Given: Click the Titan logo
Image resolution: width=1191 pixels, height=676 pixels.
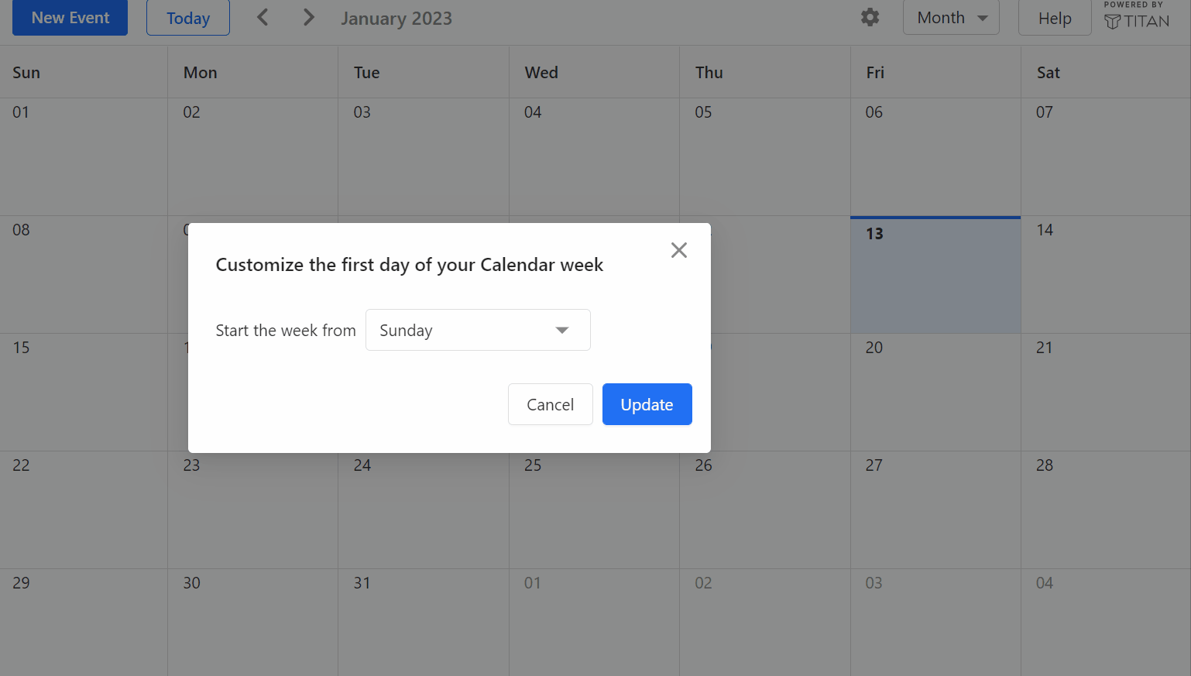Looking at the screenshot, I should (1137, 22).
